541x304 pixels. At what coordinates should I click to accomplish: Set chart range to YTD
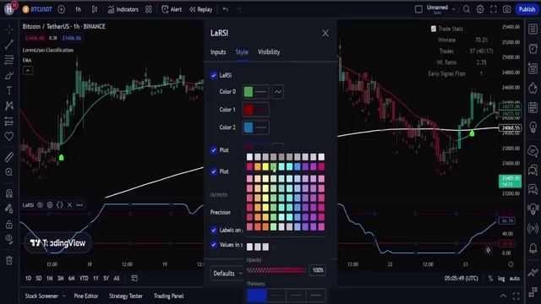[x=84, y=278]
